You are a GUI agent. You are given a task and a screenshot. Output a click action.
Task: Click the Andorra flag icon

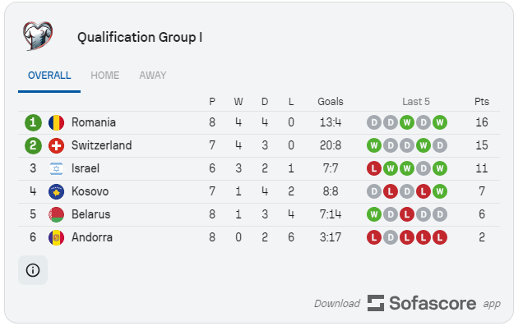pyautogui.click(x=57, y=237)
